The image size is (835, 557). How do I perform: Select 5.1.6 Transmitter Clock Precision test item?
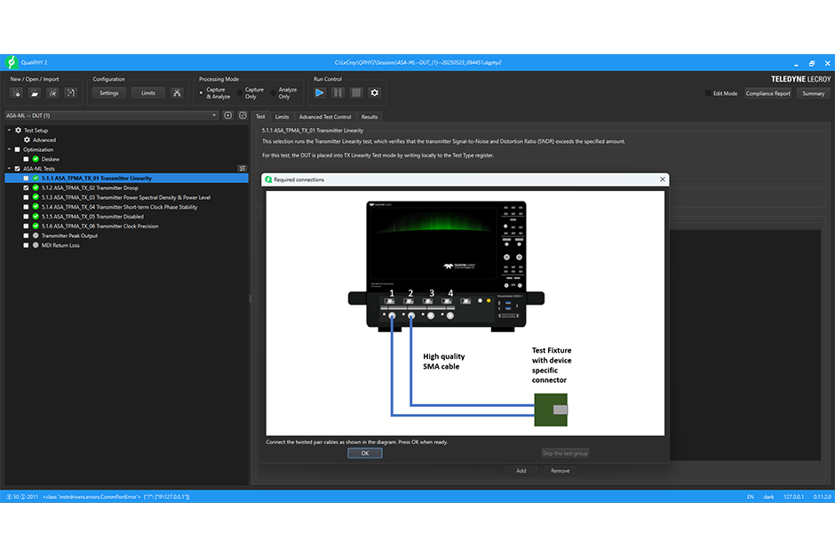99,227
